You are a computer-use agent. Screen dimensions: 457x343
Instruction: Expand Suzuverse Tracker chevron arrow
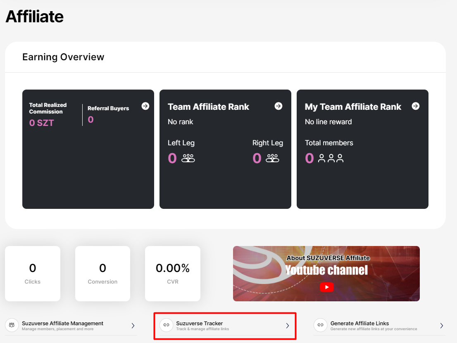click(x=288, y=326)
